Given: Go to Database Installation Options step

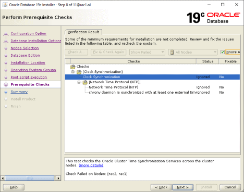Looking at the screenshot, I should (x=36, y=41).
